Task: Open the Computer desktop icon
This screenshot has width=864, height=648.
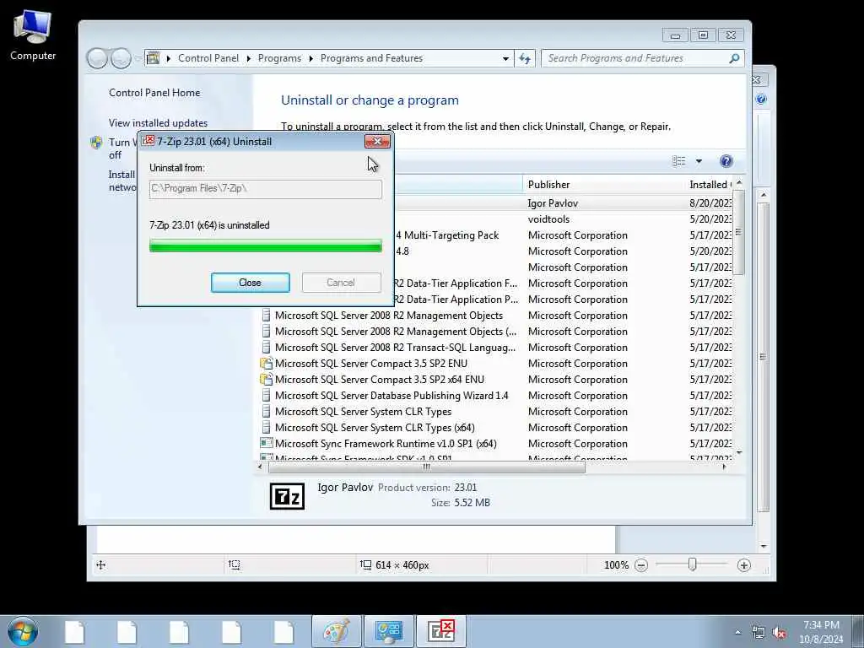Action: pyautogui.click(x=33, y=35)
